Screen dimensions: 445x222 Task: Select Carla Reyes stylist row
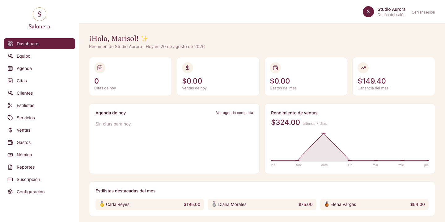(150, 204)
